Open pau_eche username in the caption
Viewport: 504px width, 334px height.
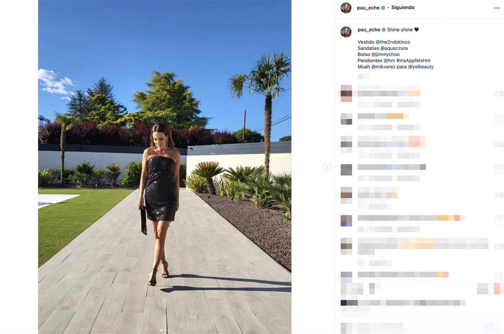[369, 30]
